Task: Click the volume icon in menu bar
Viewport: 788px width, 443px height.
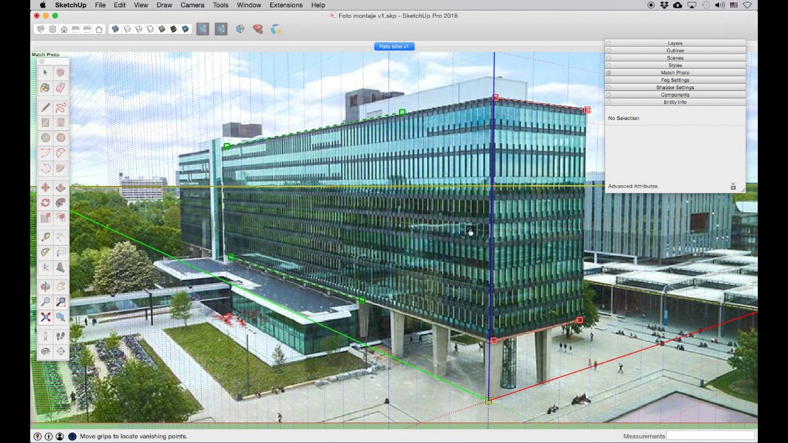Action: (719, 5)
